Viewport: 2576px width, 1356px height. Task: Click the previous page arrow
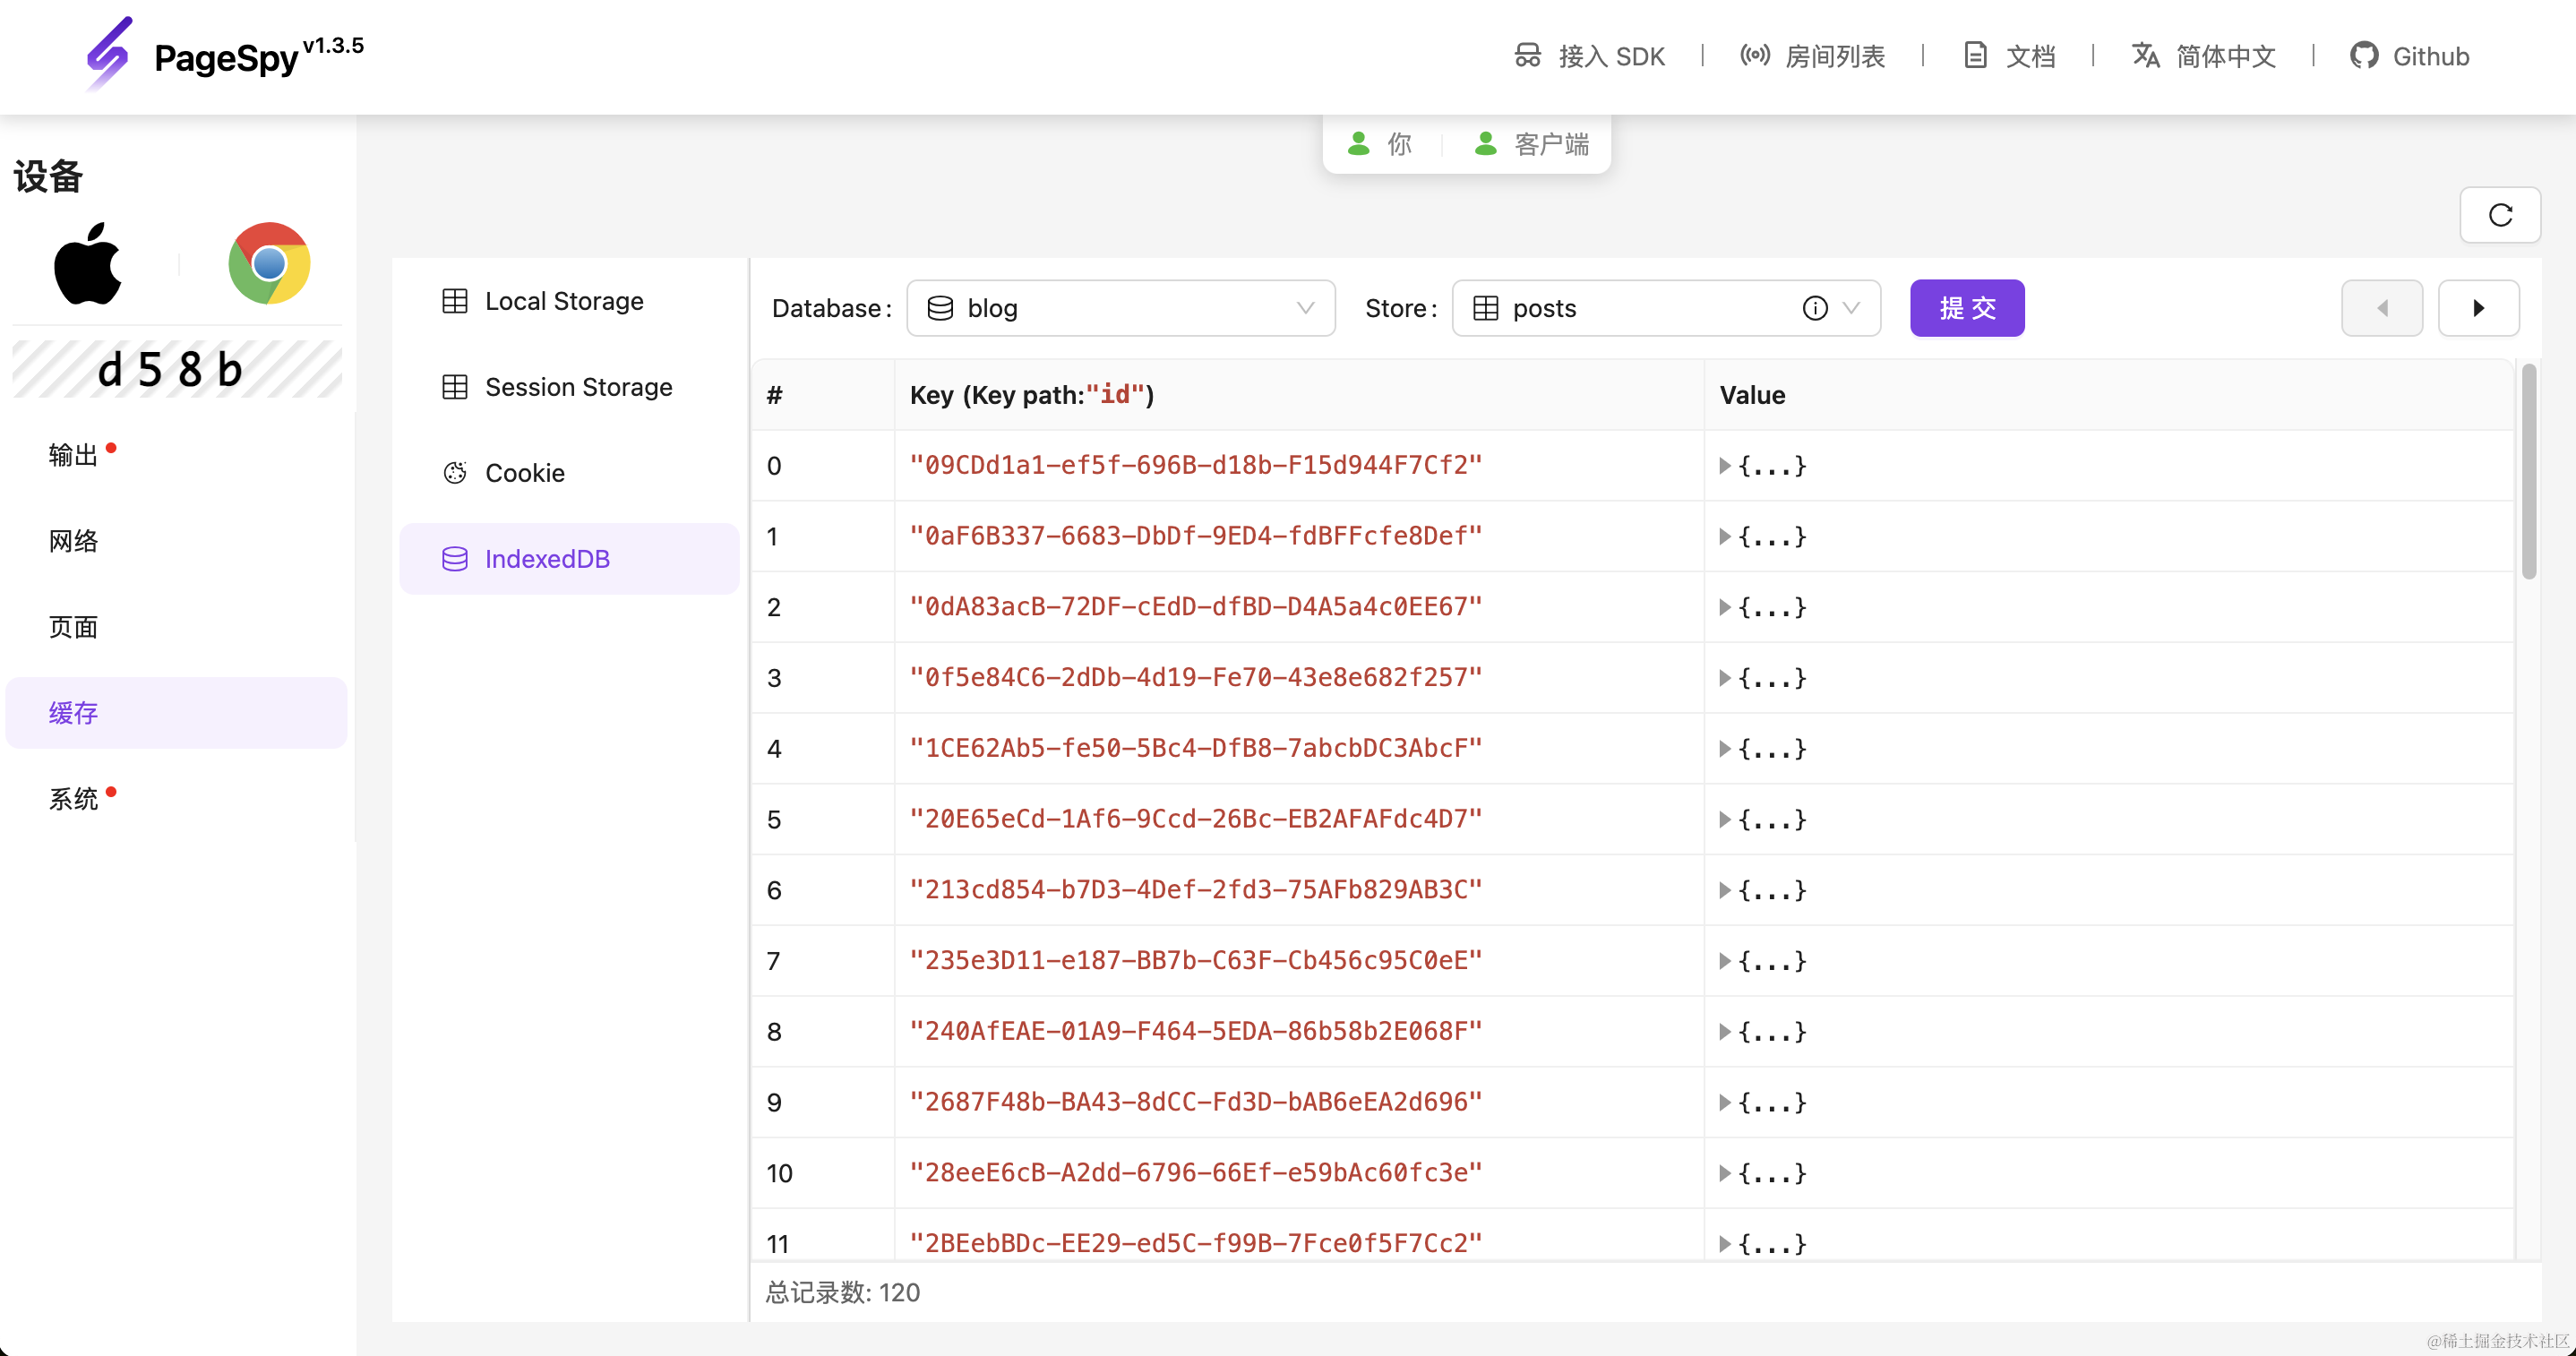(x=2381, y=308)
